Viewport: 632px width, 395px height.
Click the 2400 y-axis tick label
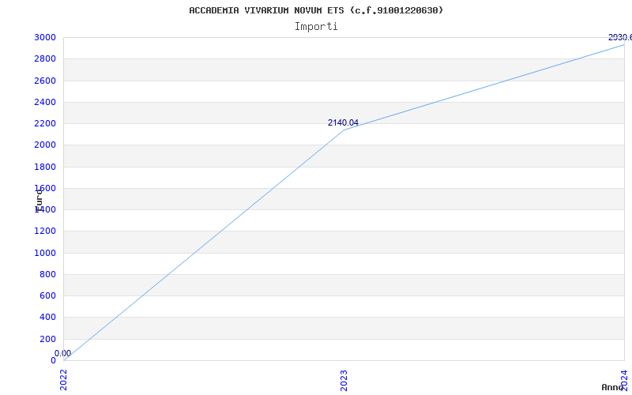click(x=45, y=102)
